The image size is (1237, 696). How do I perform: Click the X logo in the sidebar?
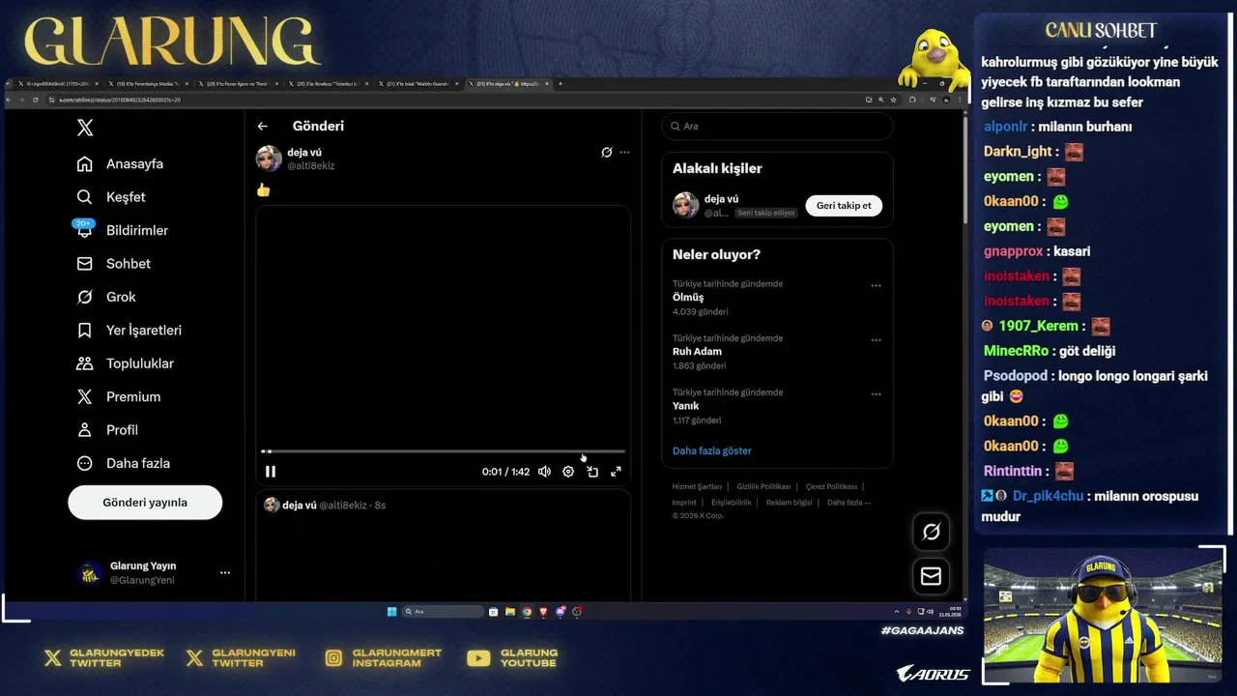click(85, 128)
